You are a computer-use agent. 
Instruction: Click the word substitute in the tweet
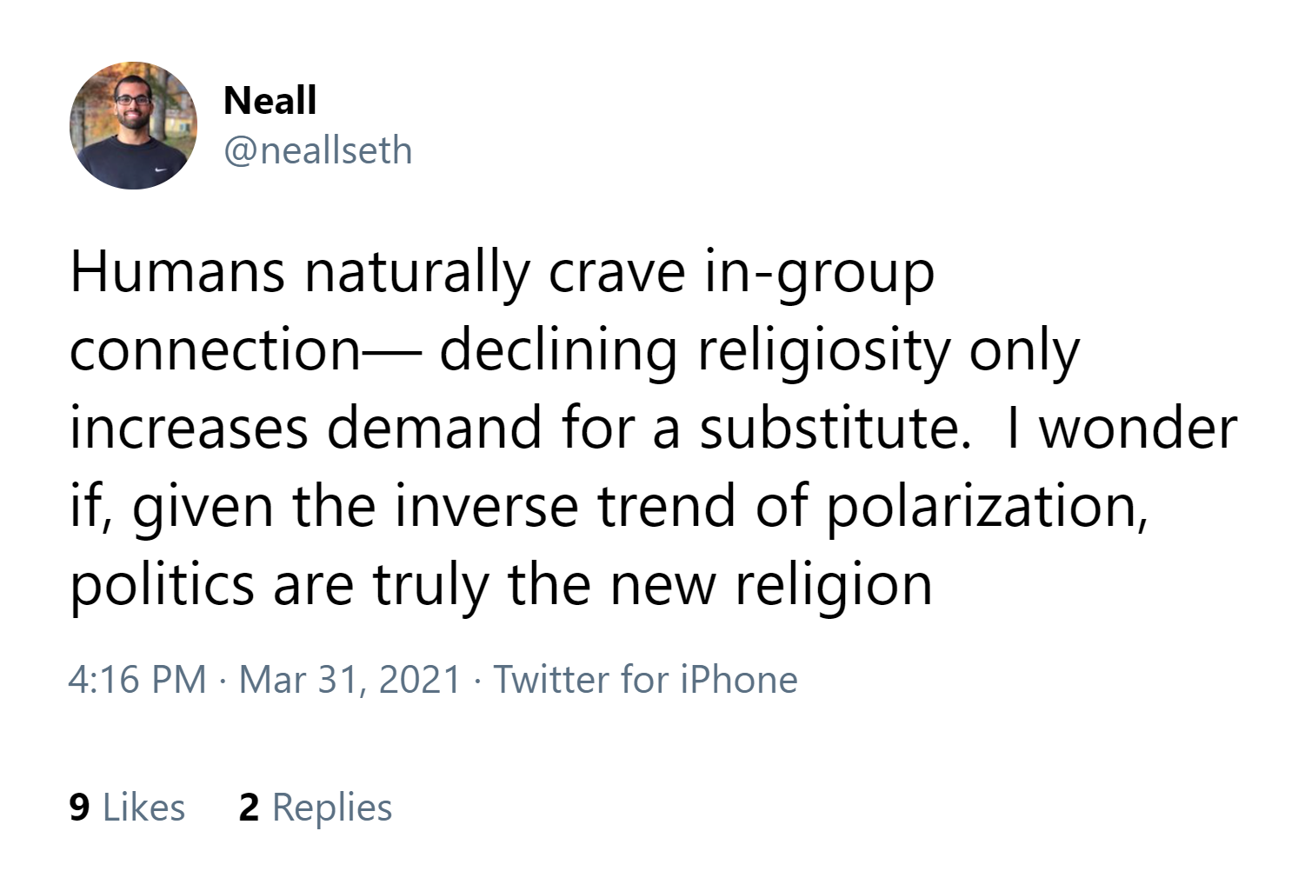click(x=835, y=428)
